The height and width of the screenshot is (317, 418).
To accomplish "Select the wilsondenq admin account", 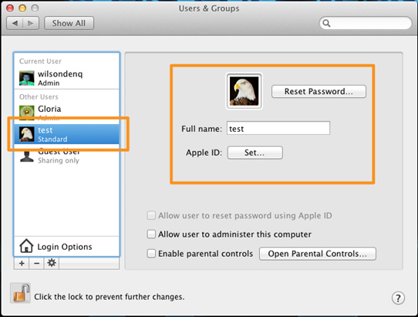I will (x=66, y=78).
